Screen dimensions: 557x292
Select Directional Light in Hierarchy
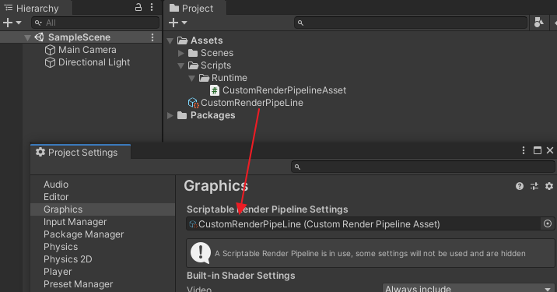tap(94, 62)
